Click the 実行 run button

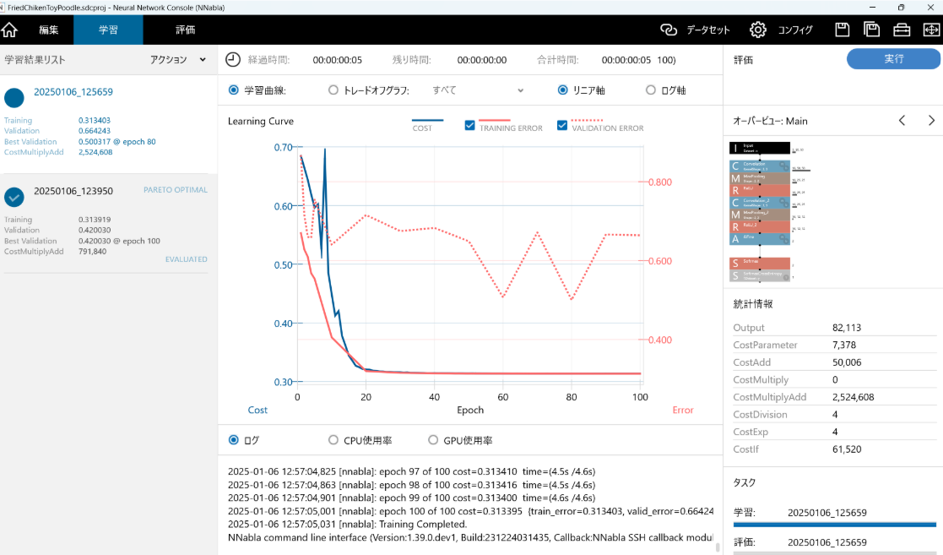point(893,59)
